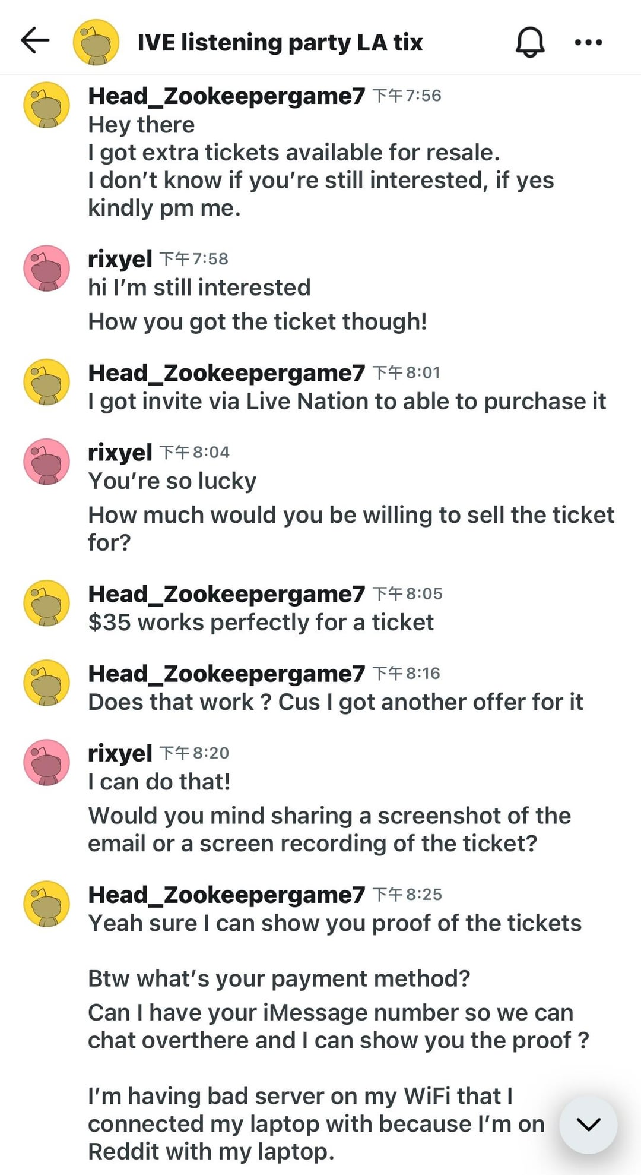641x1175 pixels.
Task: Tap rixyel's pink avatar at 7:58 message
Action: tap(46, 268)
